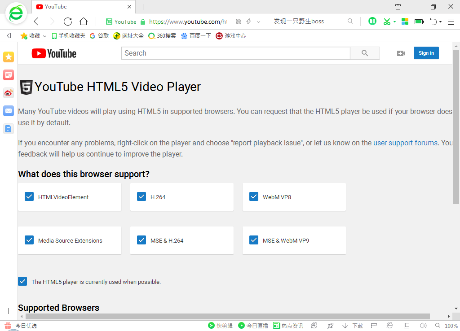The height and width of the screenshot is (331, 460).
Task: Open reading mode with the green book icon
Action: [372, 21]
